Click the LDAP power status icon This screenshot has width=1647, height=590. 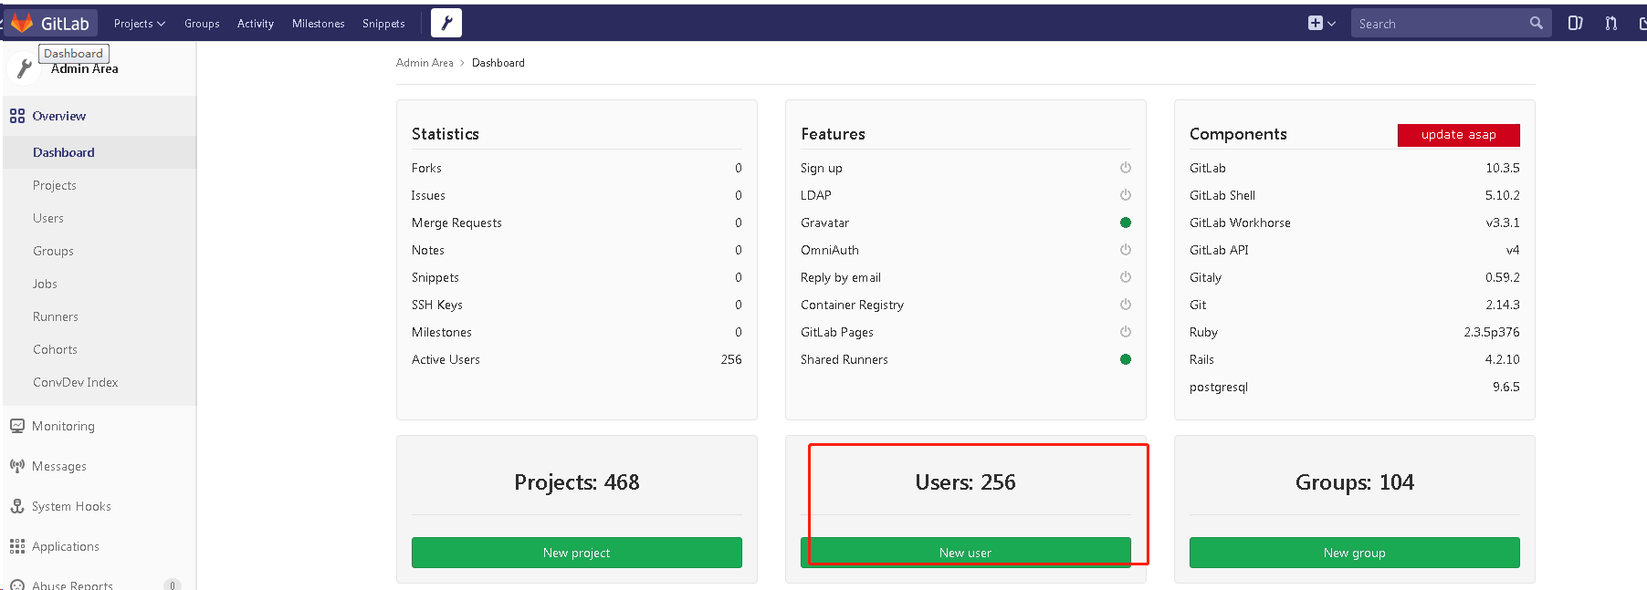[1126, 195]
